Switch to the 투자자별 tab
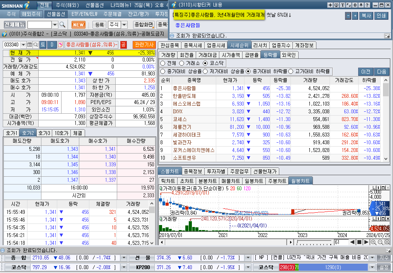 click(216, 171)
